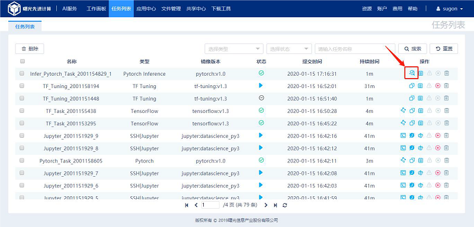Launch Jupyter notebook icon for Jupyter_2001151929_7

[411, 173]
